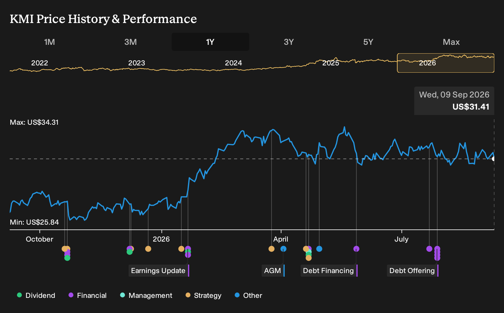Click the Max: US$34.31 label

coord(34,122)
